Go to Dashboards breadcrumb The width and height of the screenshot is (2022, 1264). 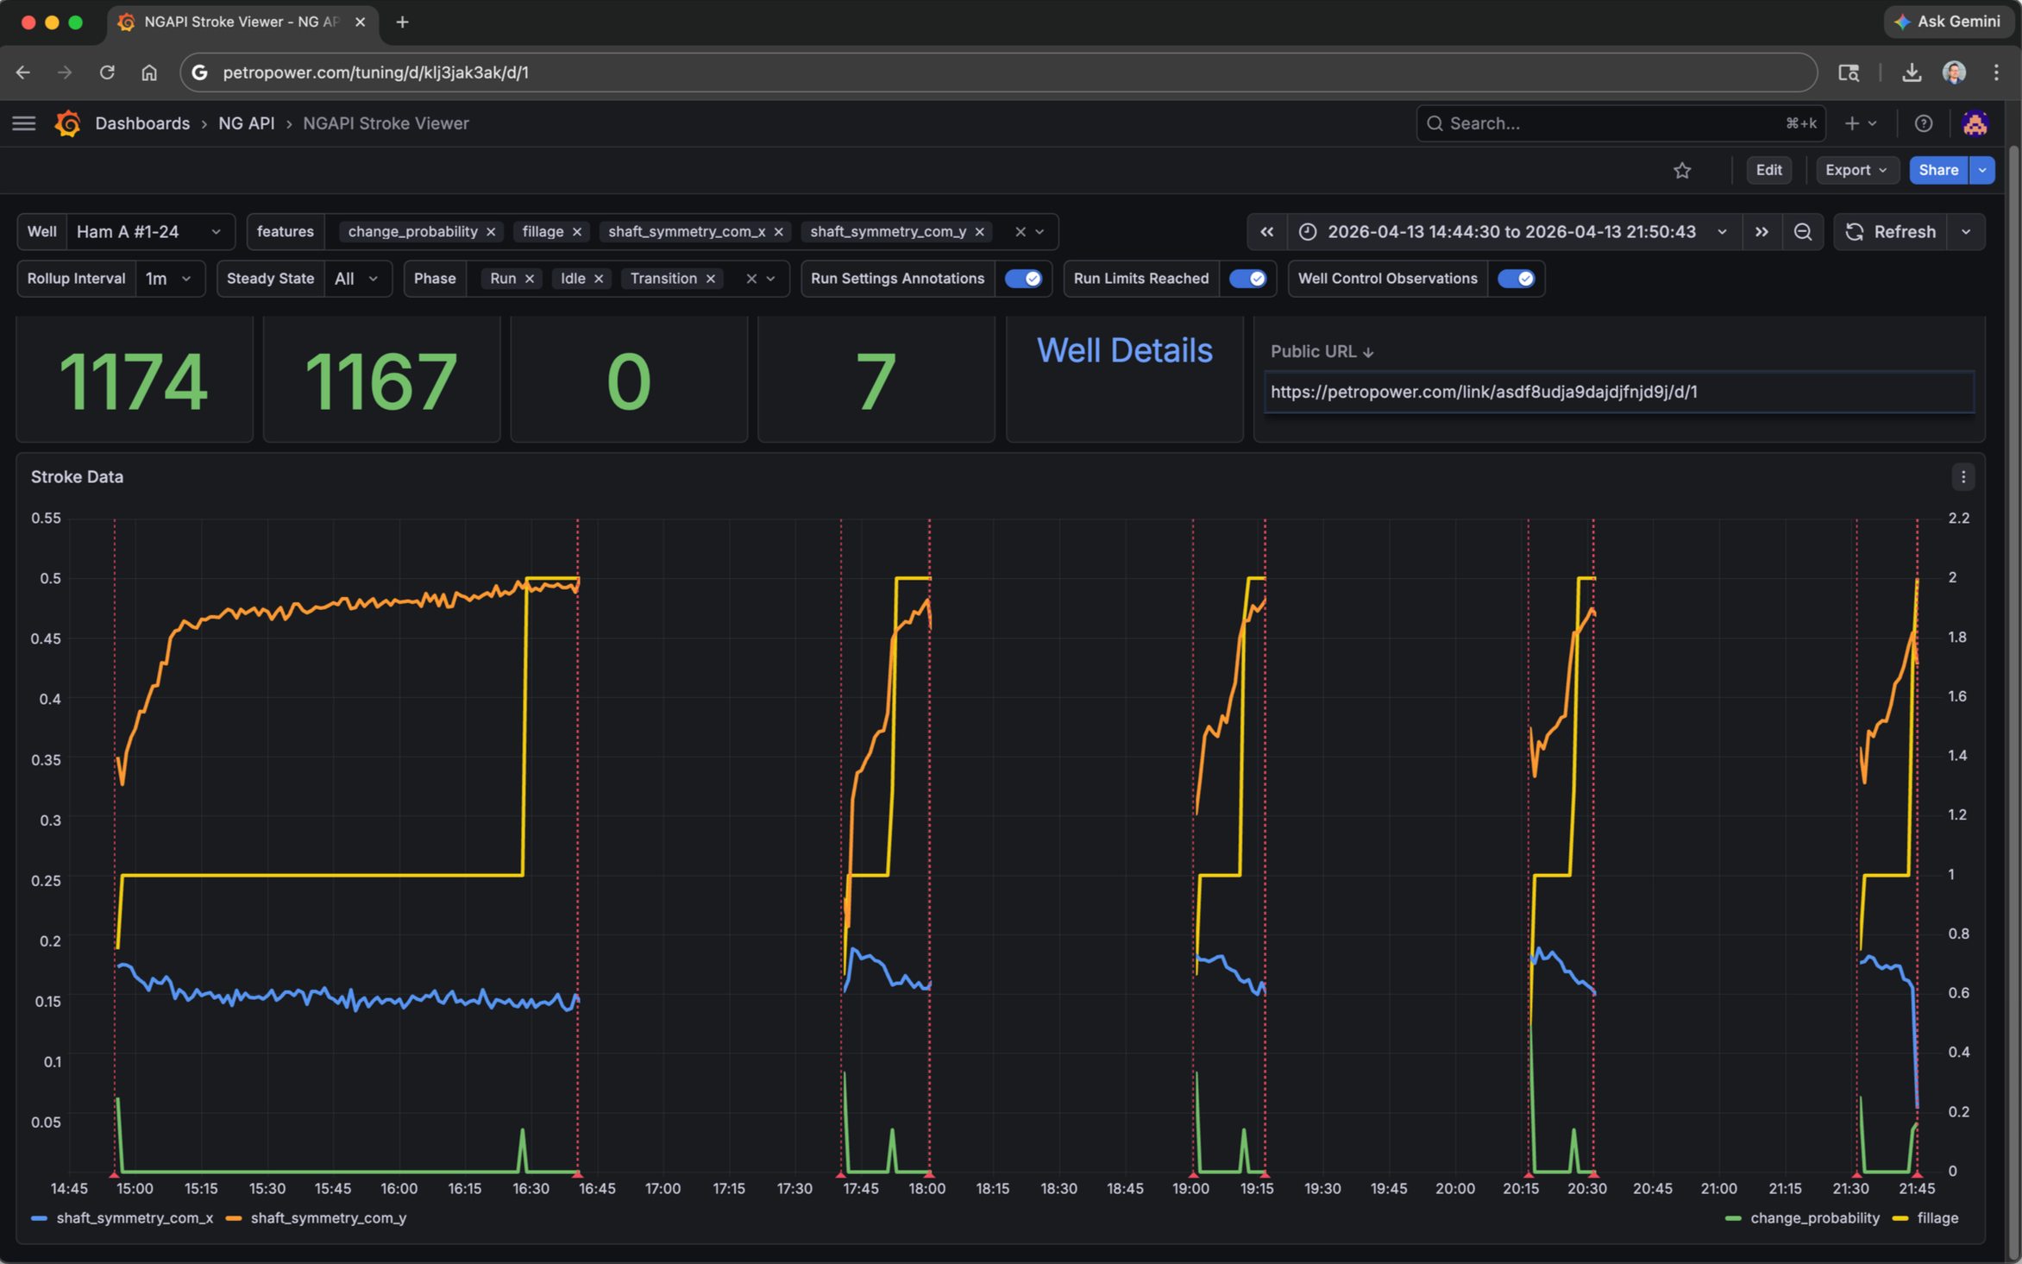(142, 123)
